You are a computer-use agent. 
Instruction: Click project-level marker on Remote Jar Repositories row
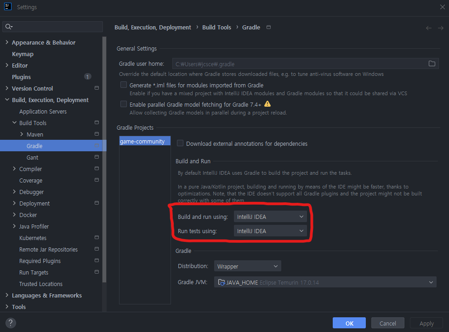97,249
